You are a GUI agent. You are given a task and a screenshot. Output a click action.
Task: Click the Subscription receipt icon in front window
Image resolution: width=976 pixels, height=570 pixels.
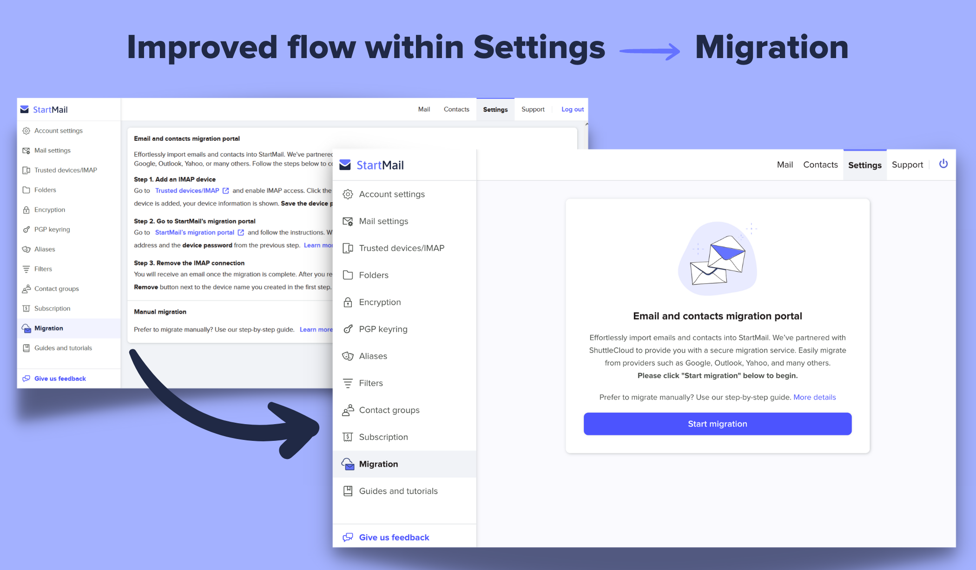coord(348,437)
